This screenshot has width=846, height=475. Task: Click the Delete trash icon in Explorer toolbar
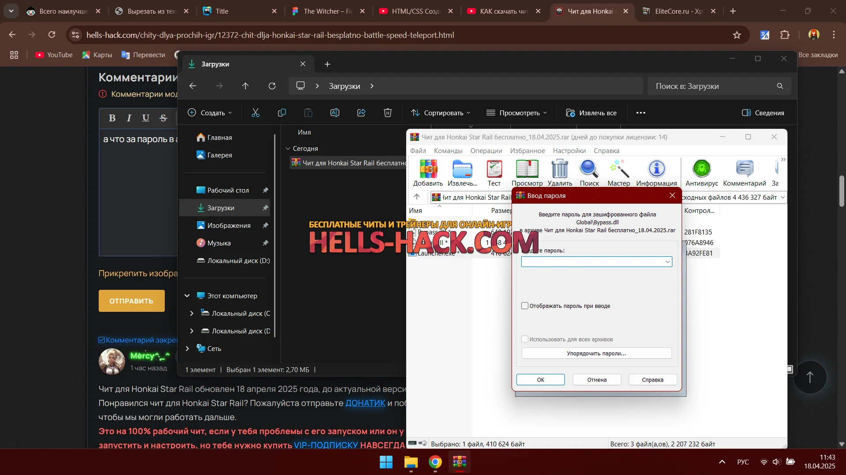(x=388, y=113)
